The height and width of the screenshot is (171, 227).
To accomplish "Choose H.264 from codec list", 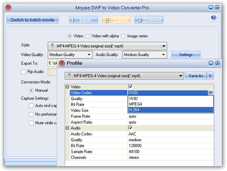I will 171,110.
